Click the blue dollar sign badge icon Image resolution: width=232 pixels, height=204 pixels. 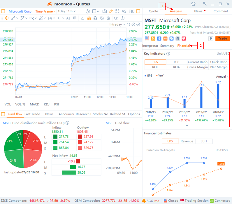click(x=159, y=39)
